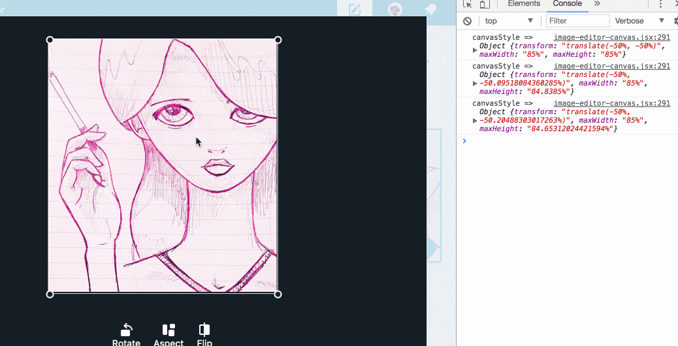Activate the DevTools inspect element icon
This screenshot has height=346, width=678.
pyautogui.click(x=468, y=4)
